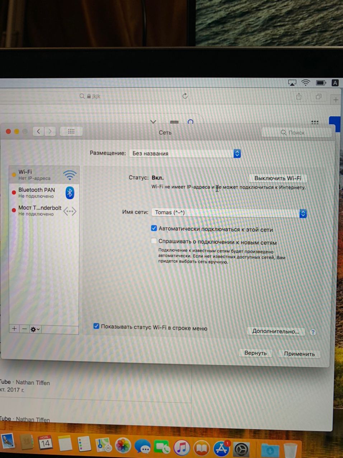
Task: Open Mail from the Dock
Action: click(8, 442)
